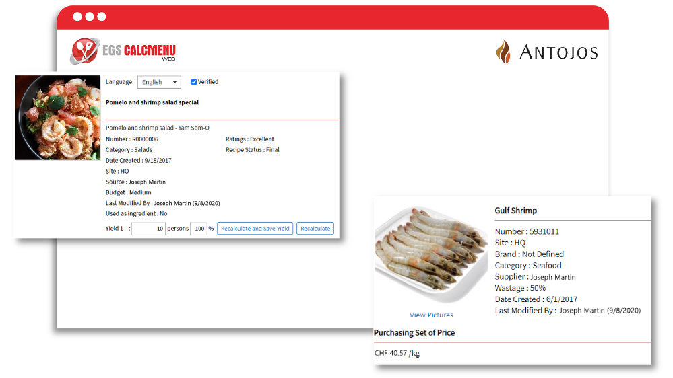Screen dimensions: 673x378
Task: Click the Yield 1 persons input field
Action: (148, 229)
